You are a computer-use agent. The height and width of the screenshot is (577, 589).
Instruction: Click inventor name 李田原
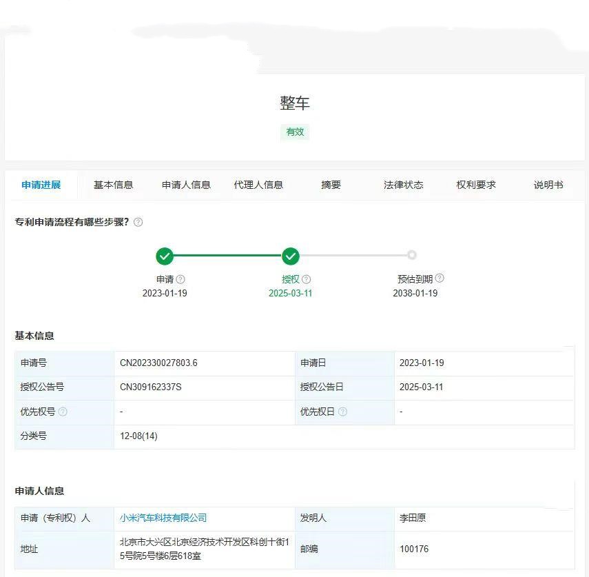pyautogui.click(x=413, y=518)
